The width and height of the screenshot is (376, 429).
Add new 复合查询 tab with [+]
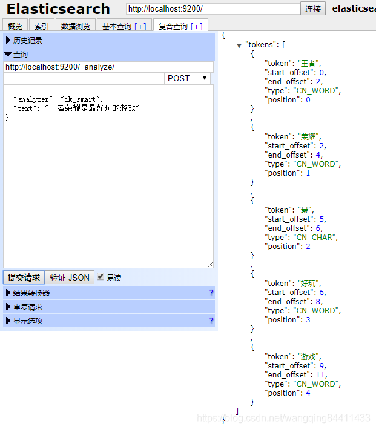(197, 26)
